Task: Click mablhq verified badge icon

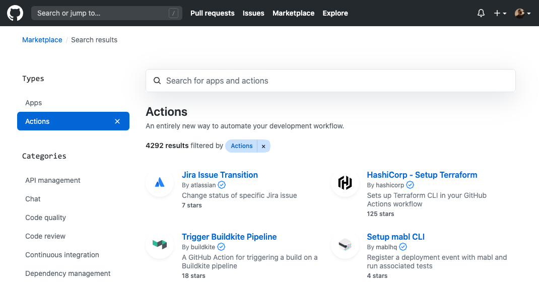Action: tap(403, 247)
